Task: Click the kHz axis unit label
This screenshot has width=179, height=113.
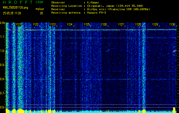Action: (x=3, y=23)
